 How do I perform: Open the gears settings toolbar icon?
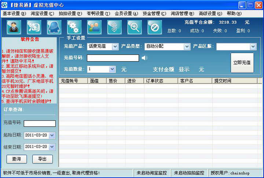(x=74, y=27)
